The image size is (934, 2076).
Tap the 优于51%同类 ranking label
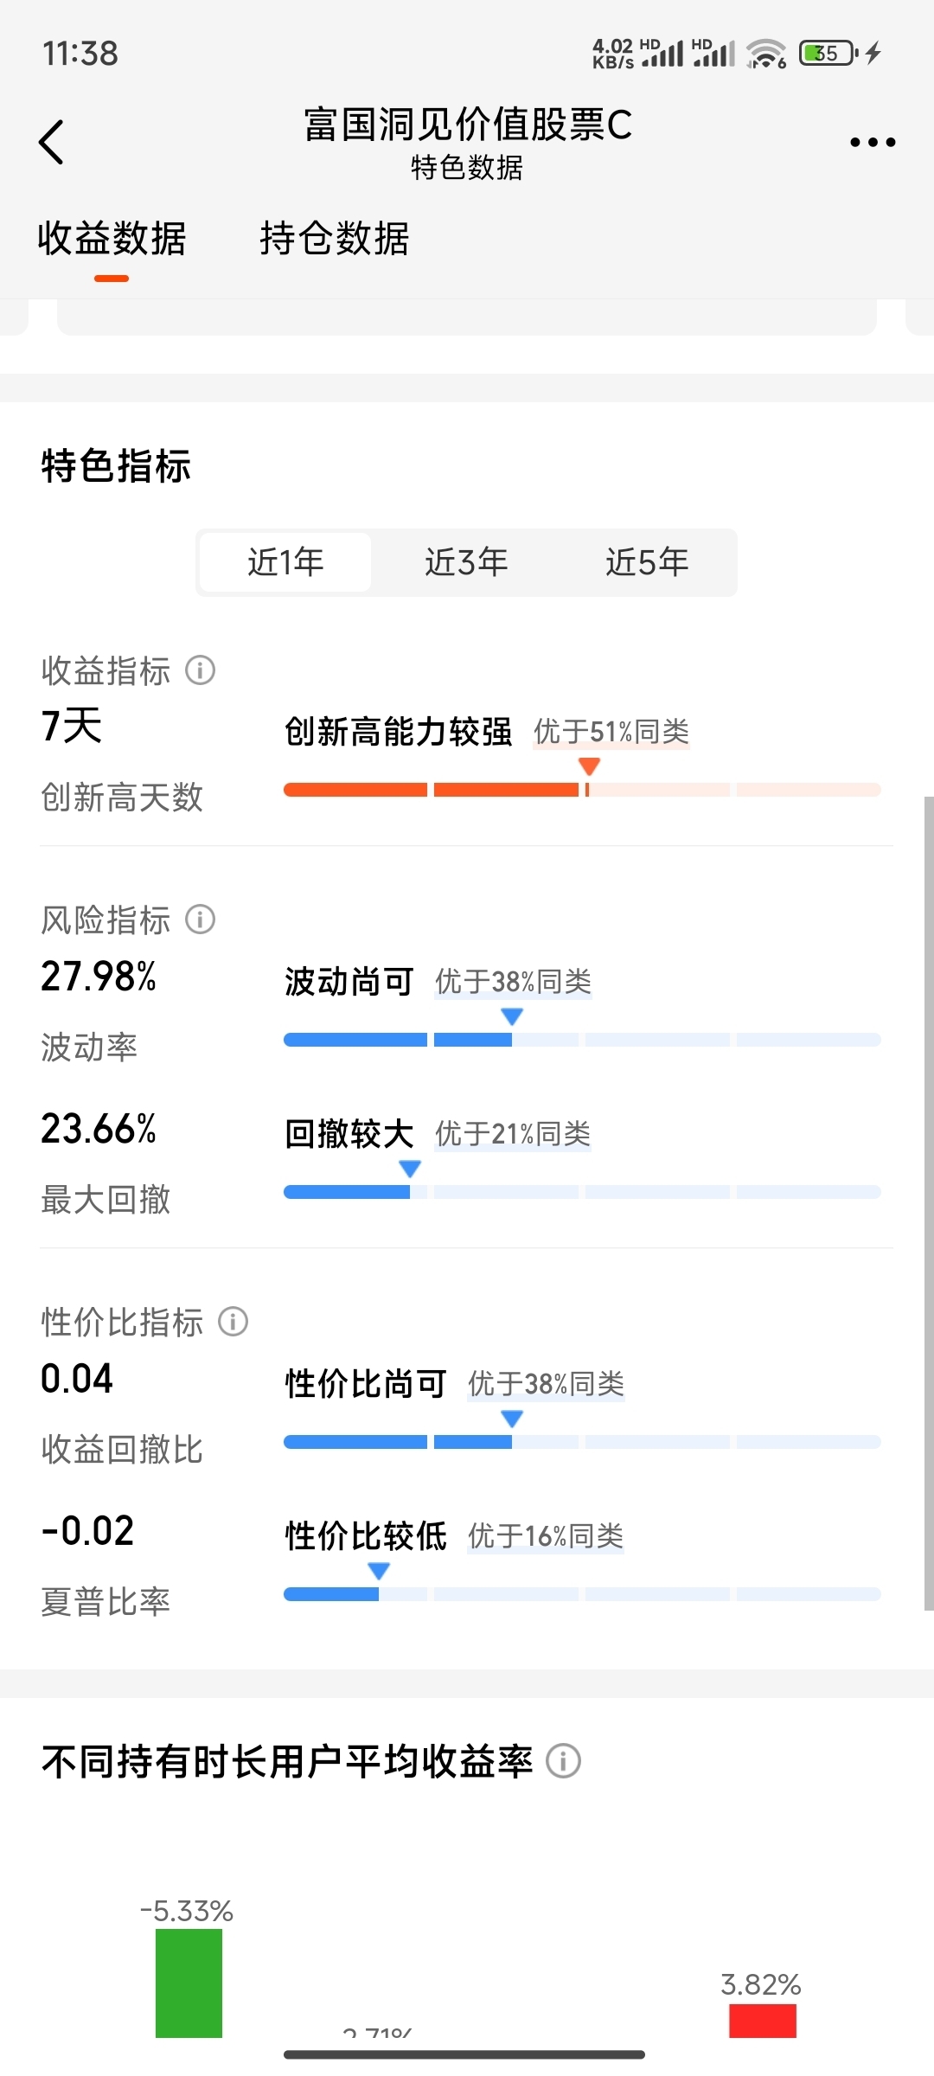click(611, 732)
